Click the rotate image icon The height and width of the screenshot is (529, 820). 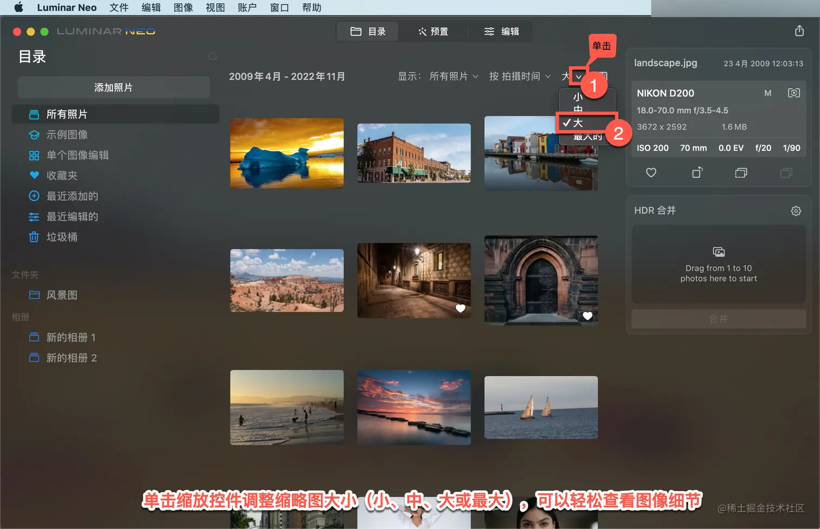coord(697,172)
